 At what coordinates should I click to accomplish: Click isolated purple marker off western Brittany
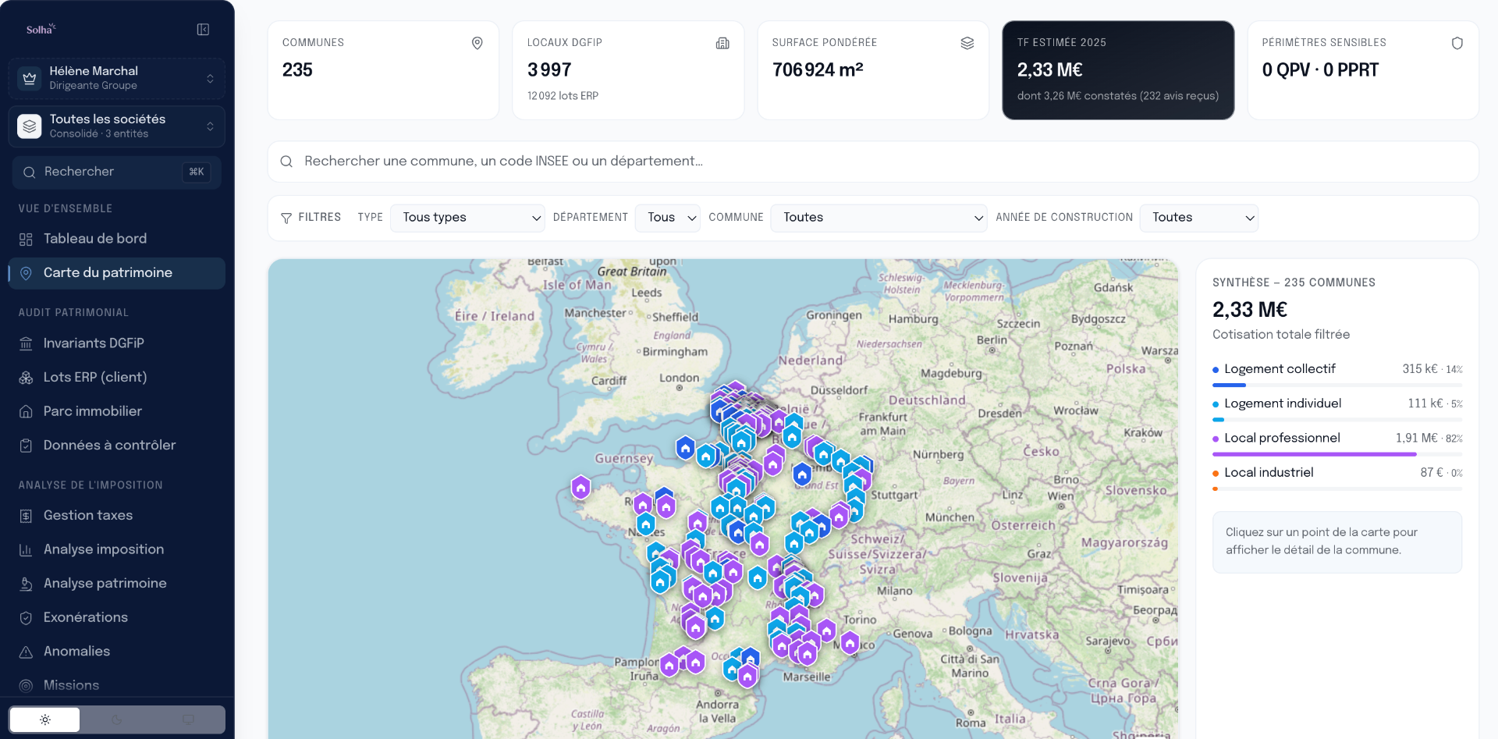[x=580, y=488]
